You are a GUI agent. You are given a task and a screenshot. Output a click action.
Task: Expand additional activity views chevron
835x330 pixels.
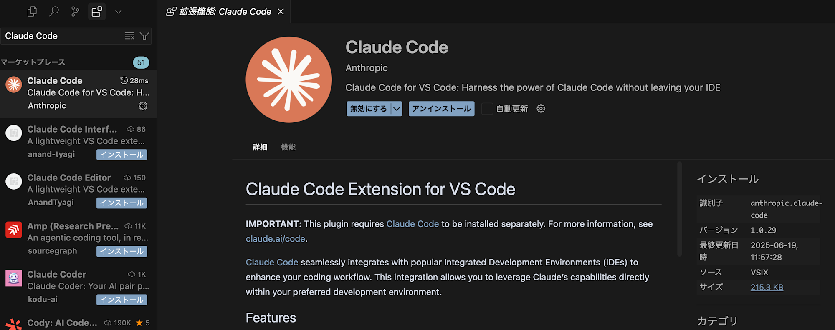coord(119,12)
